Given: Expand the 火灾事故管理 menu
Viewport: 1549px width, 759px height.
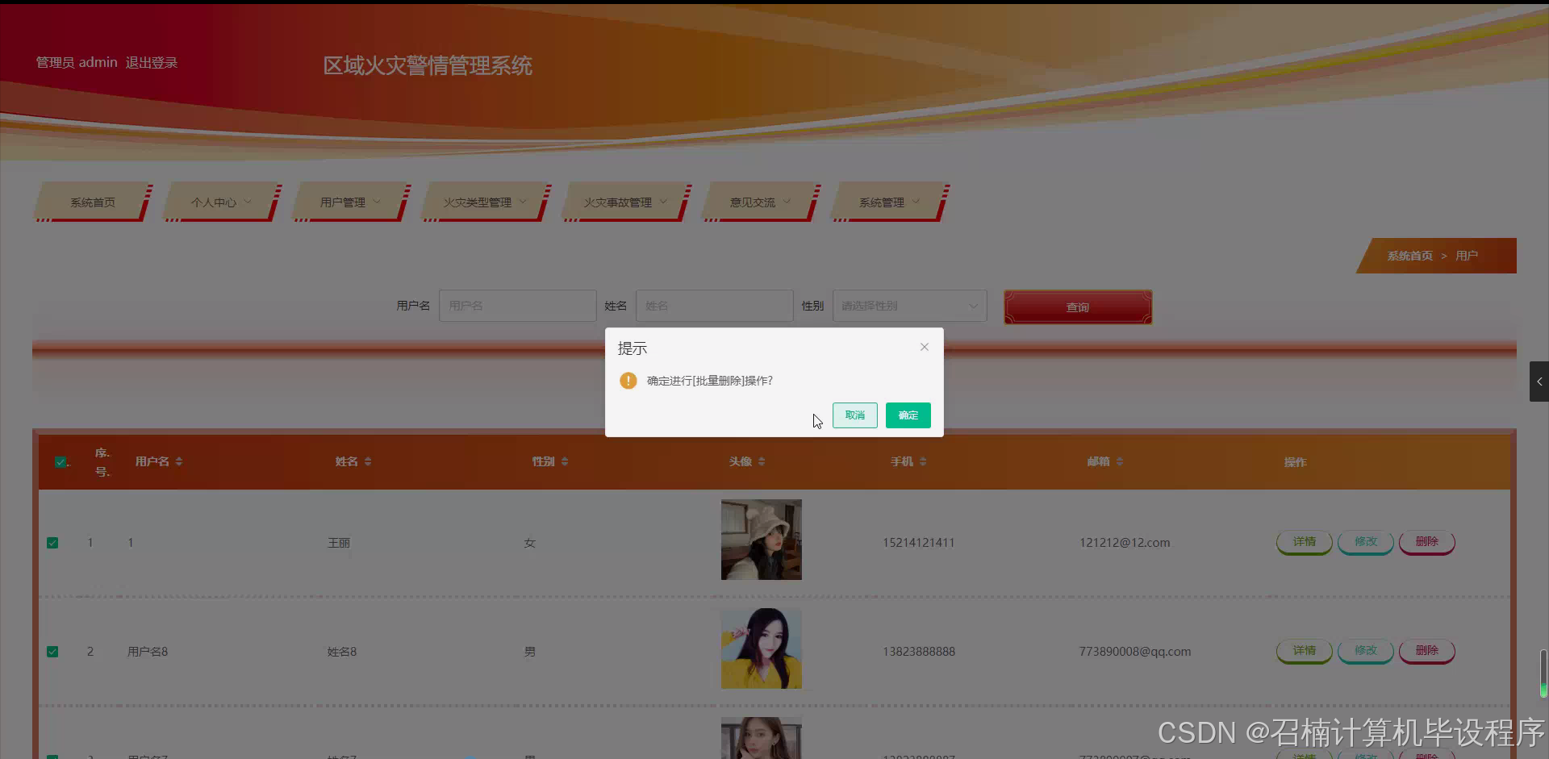Looking at the screenshot, I should click(626, 202).
